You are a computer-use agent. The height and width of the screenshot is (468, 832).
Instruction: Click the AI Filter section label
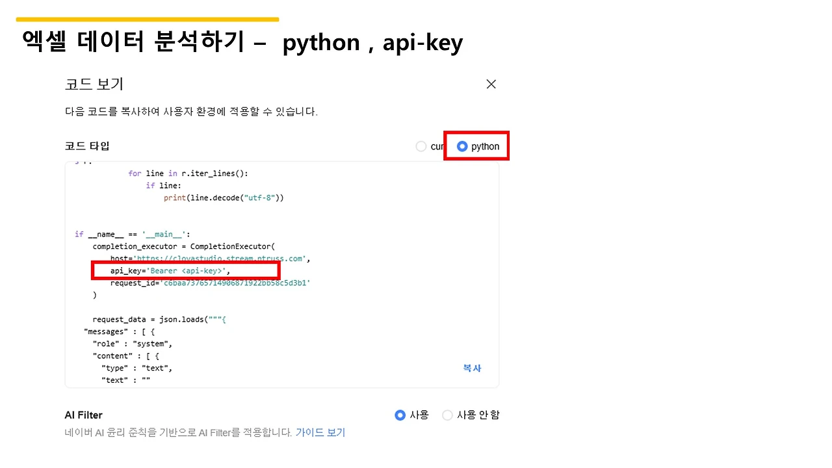tap(83, 415)
